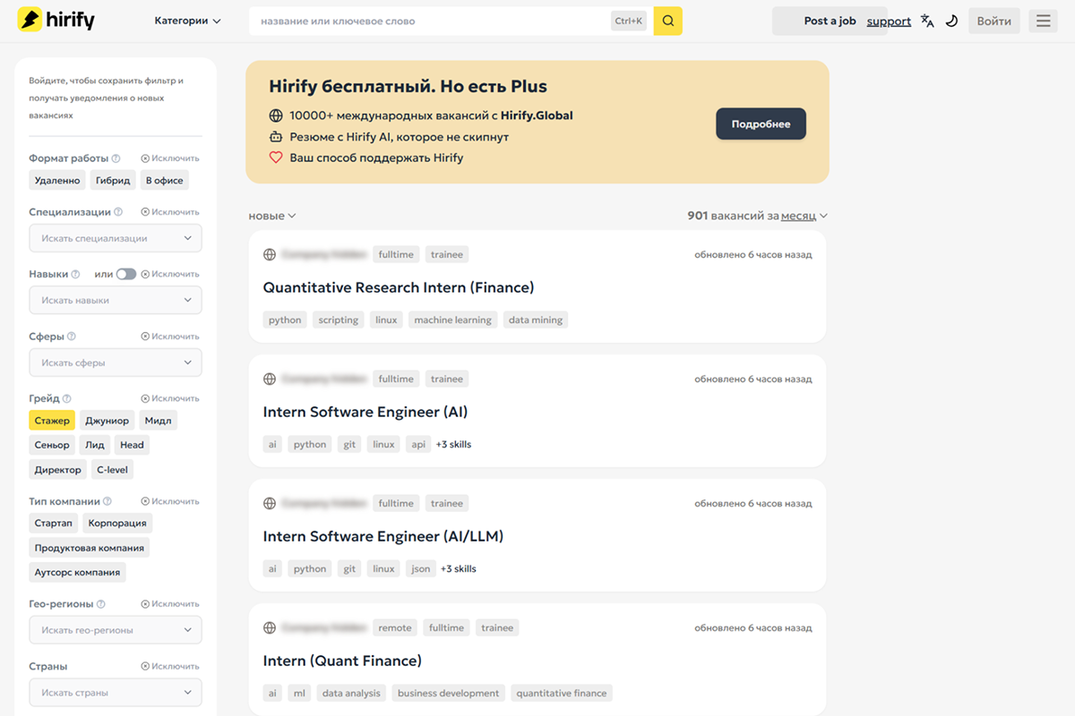Screen dimensions: 1075x716
Task: Open the Категории dropdown
Action: click(x=187, y=21)
